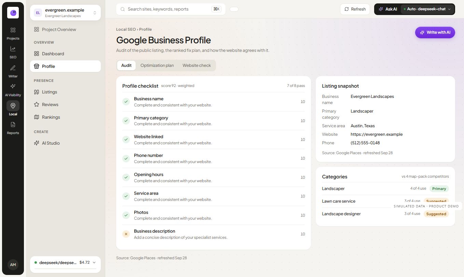Click the Primary badge on Landscaper

tap(439, 189)
